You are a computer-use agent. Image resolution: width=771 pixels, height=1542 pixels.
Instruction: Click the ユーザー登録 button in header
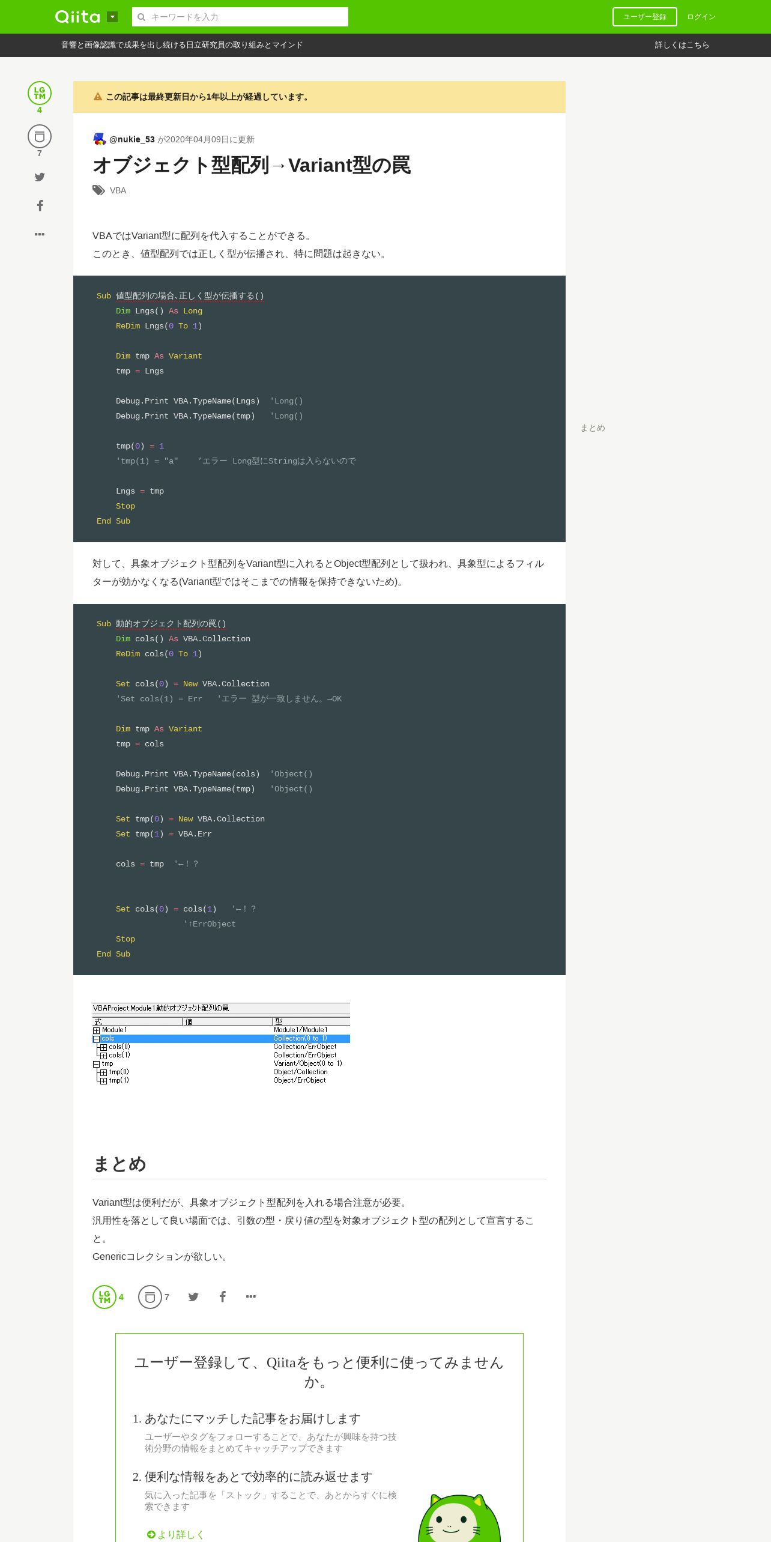644,17
